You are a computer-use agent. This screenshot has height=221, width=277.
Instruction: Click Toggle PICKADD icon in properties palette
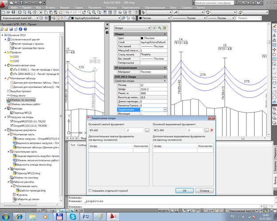(x=154, y=28)
